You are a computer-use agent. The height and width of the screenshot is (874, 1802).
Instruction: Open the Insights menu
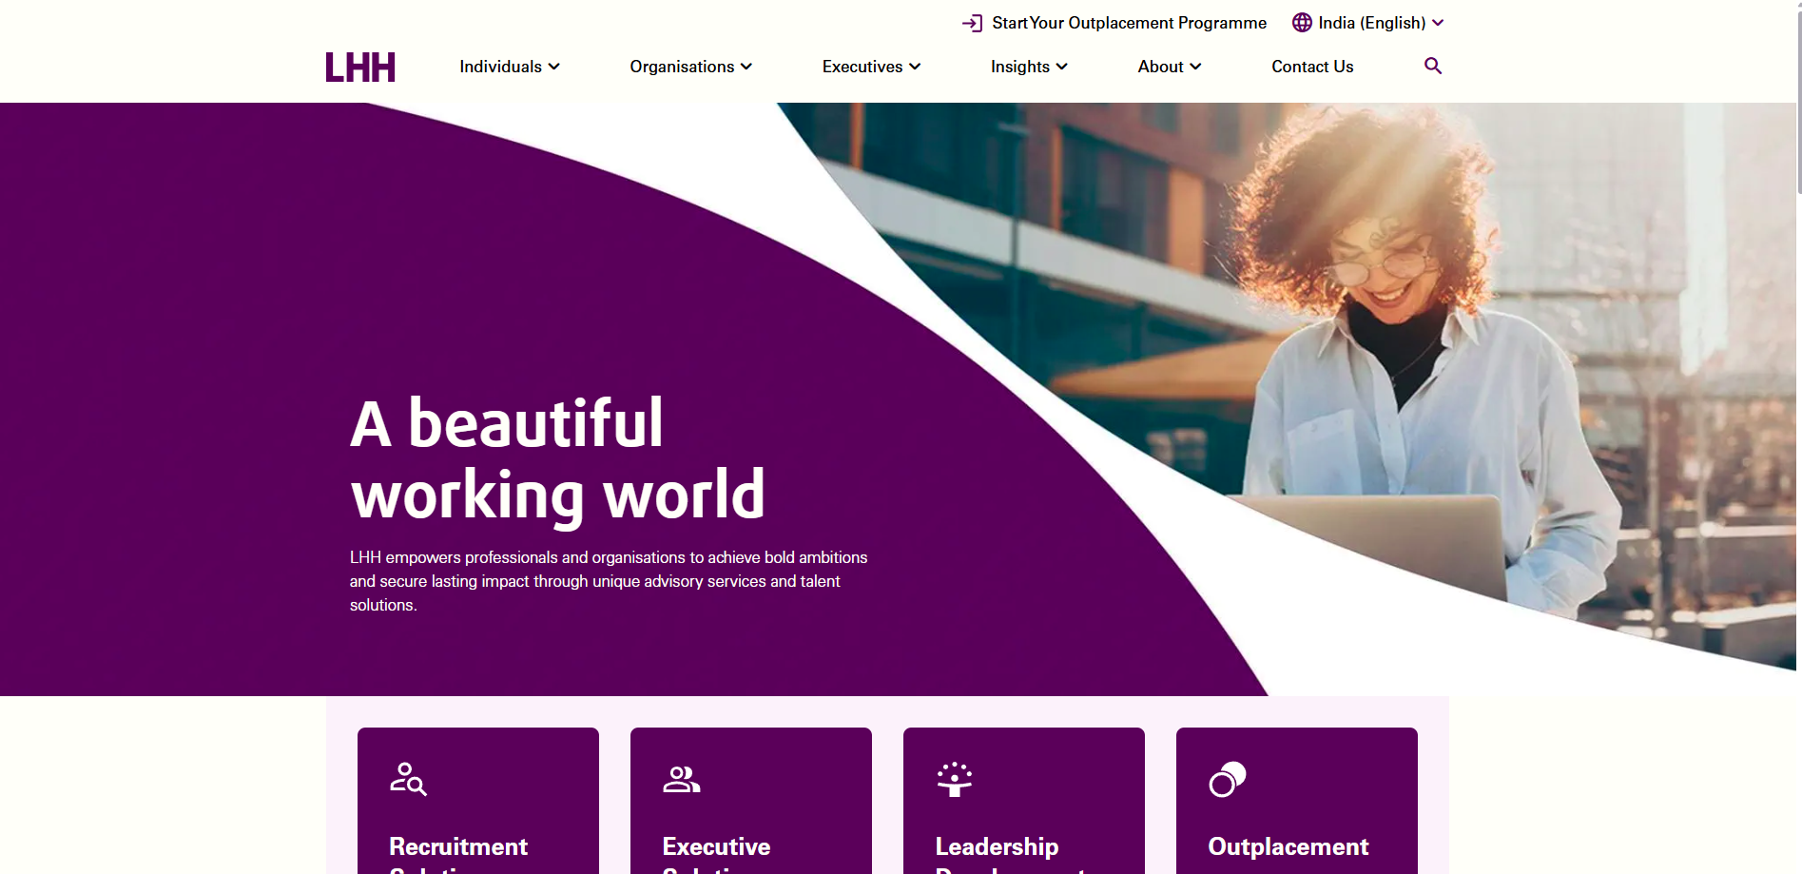(1028, 67)
